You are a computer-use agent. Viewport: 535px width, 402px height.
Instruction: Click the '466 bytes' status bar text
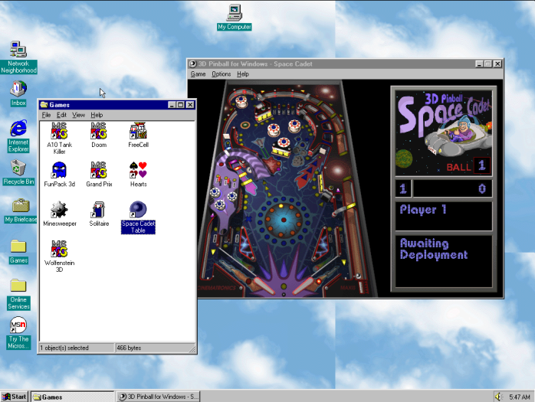click(129, 348)
